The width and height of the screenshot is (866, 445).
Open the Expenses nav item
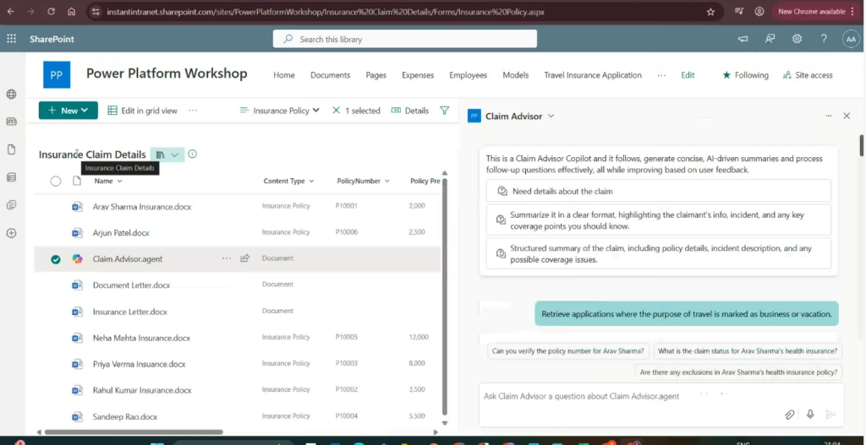pyautogui.click(x=418, y=75)
